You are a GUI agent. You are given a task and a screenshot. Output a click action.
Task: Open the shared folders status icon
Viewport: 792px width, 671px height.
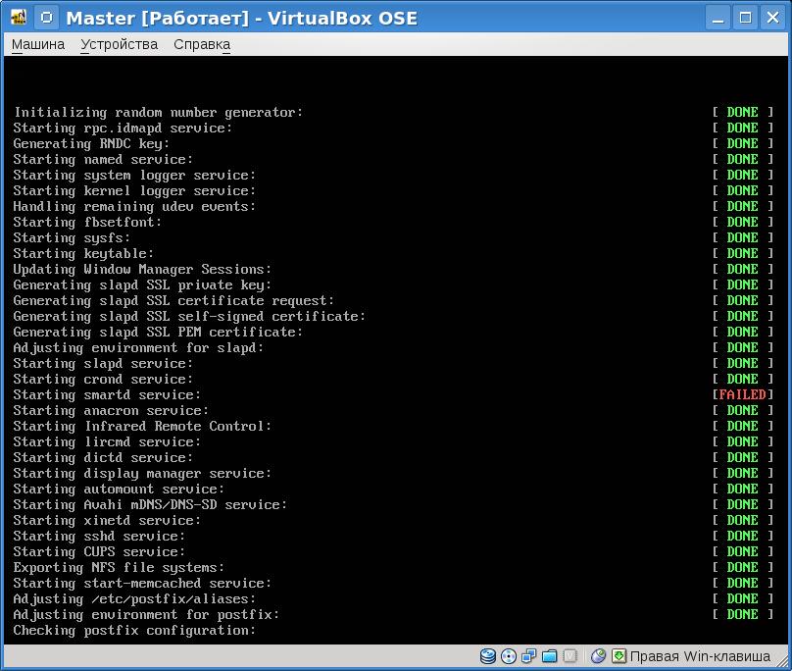click(550, 656)
